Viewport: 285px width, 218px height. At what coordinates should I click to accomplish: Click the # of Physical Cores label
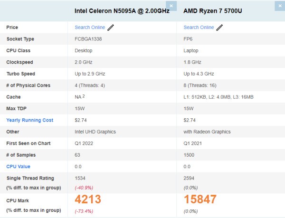click(28, 85)
